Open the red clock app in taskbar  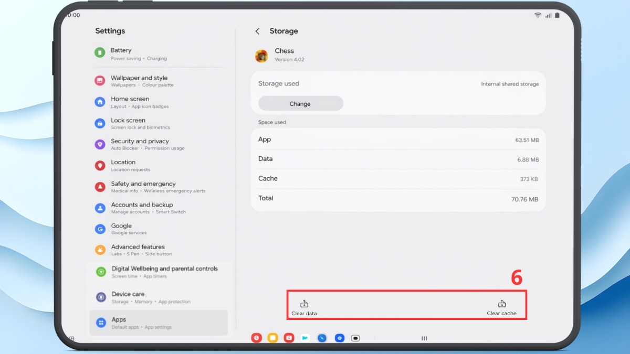pyautogui.click(x=256, y=338)
